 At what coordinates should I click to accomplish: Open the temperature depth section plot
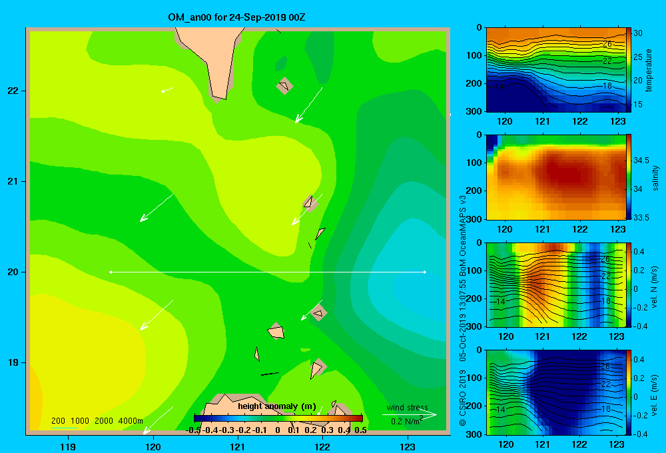(x=556, y=70)
